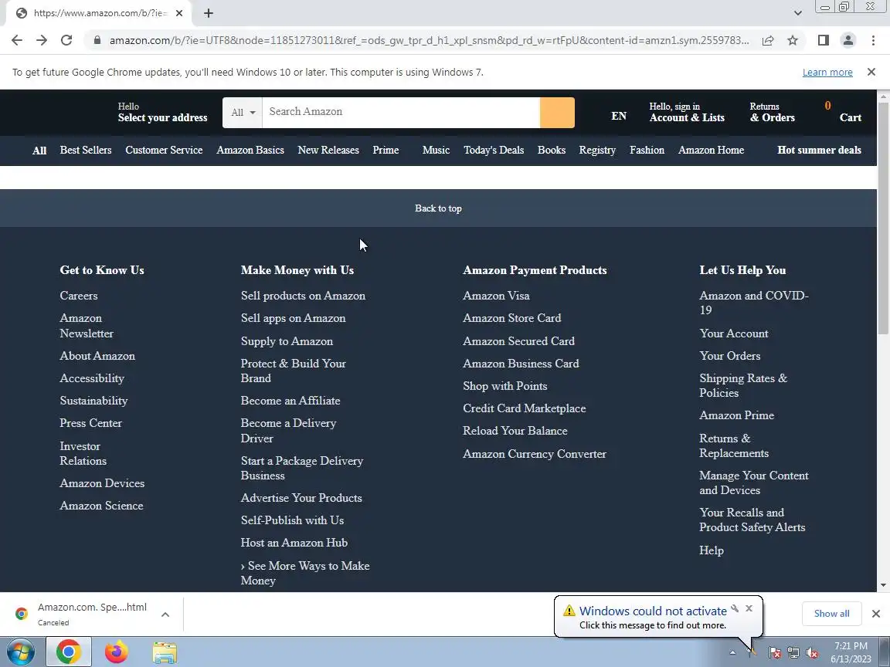Open Careers footer link
890x667 pixels.
point(79,296)
